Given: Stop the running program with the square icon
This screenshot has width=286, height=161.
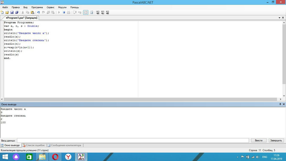Looking at the screenshot, I should (64, 13).
